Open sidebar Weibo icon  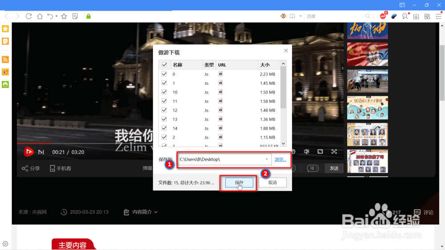[5, 72]
